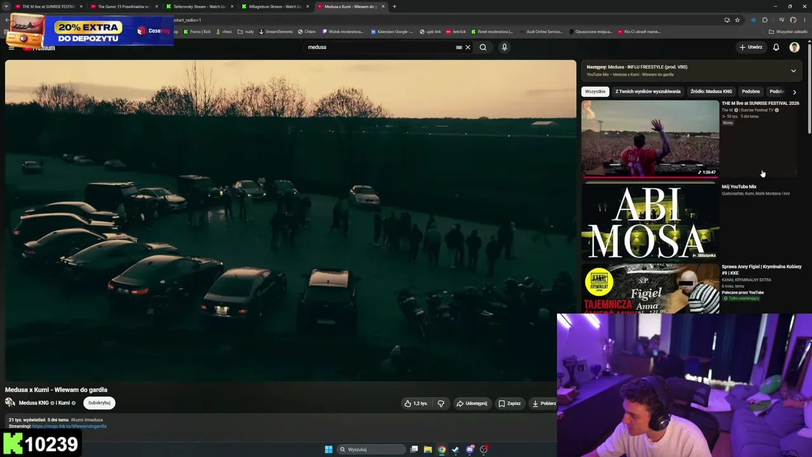Screen dimensions: 812x457
Task: Click the main video player
Action: point(291,221)
